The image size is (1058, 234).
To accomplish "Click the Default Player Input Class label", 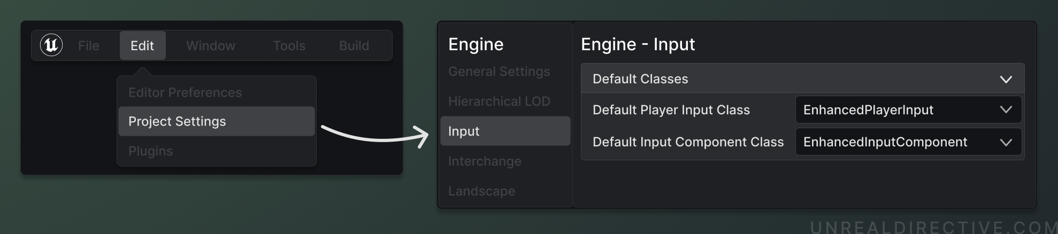I will [671, 110].
